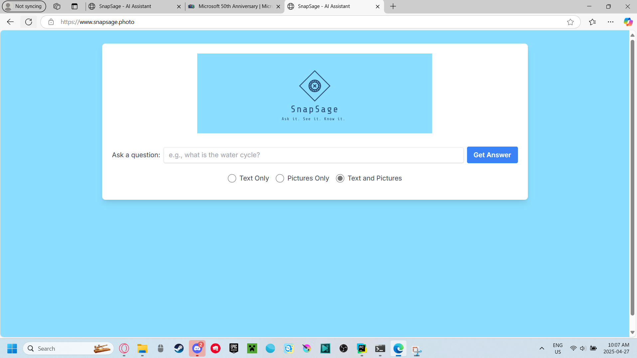
Task: Open Wi-Fi network settings tray icon
Action: pyautogui.click(x=573, y=348)
